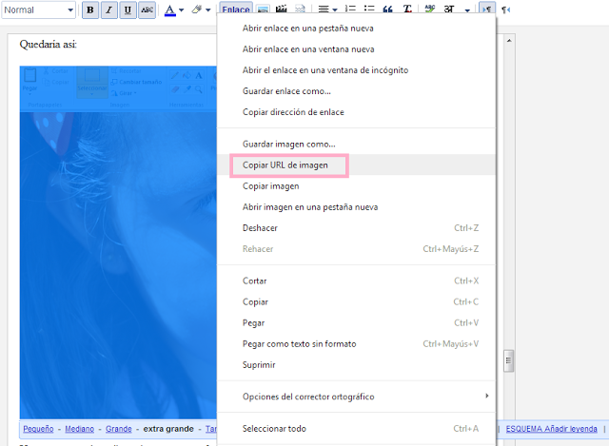Choose Abrir imagen en una pestaña nueva
This screenshot has height=446, width=609.
(x=356, y=207)
